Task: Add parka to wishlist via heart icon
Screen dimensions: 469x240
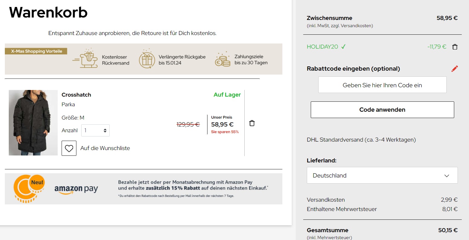Action: [69, 148]
